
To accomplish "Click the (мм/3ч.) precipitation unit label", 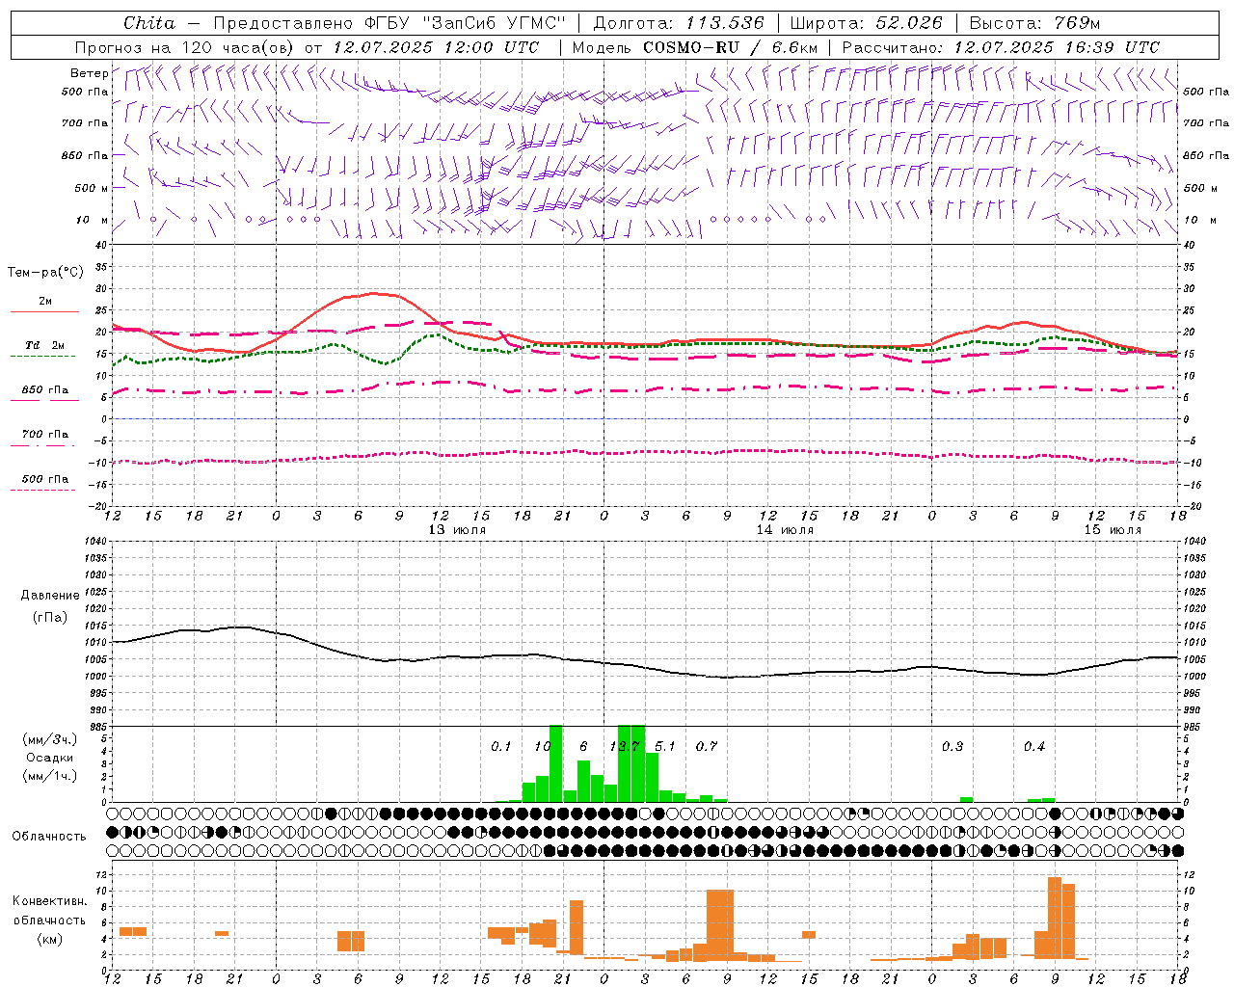I will pyautogui.click(x=50, y=740).
